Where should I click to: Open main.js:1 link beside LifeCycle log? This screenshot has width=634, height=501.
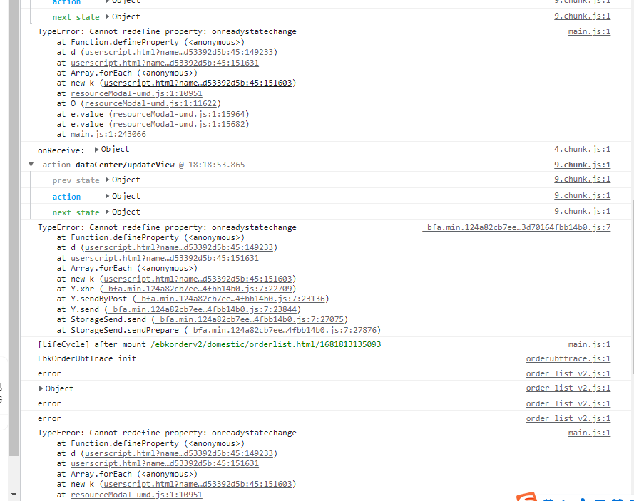pos(589,344)
